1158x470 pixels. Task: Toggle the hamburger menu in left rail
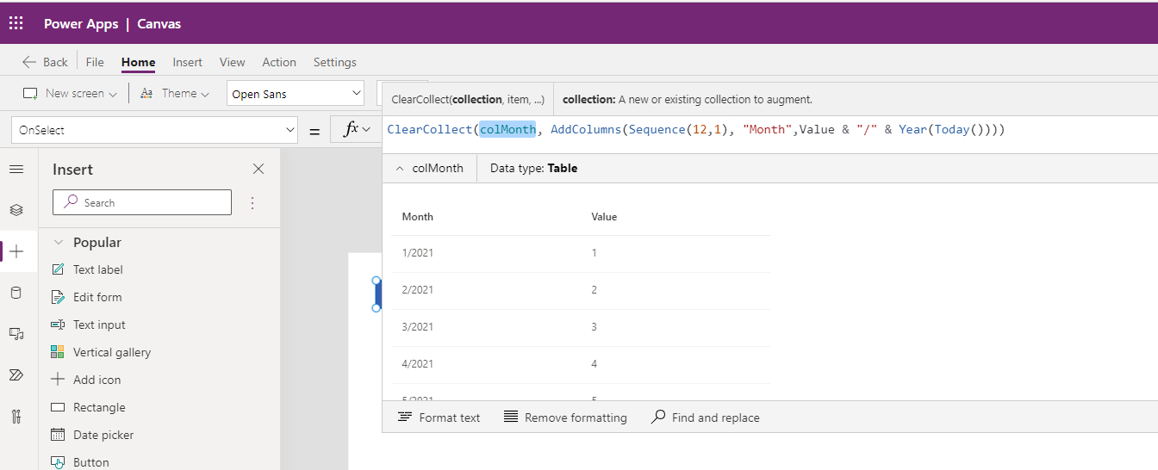point(16,170)
